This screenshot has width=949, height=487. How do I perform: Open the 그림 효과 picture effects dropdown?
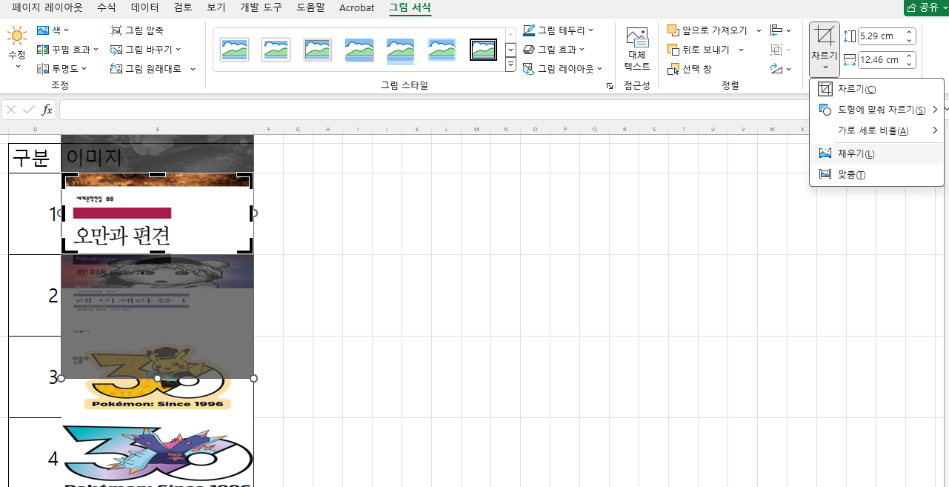tap(554, 50)
